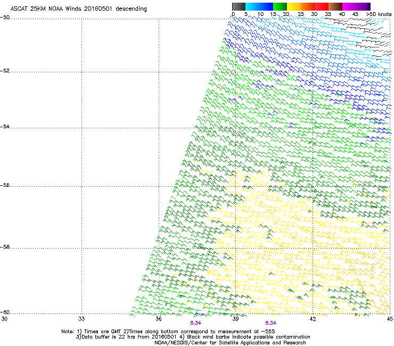Viewport: 394px width, 346px height.
Task: Select the -52 latitude axis label
Action: coord(5,71)
